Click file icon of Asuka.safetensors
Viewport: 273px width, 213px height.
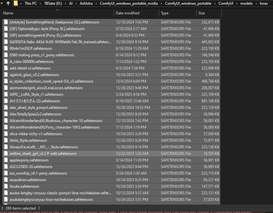point(6,186)
